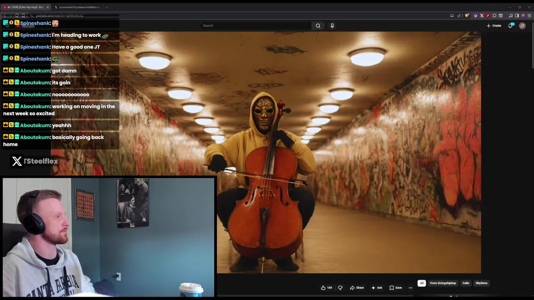Click the screenshot capture toolbar icon

pyautogui.click(x=501, y=15)
